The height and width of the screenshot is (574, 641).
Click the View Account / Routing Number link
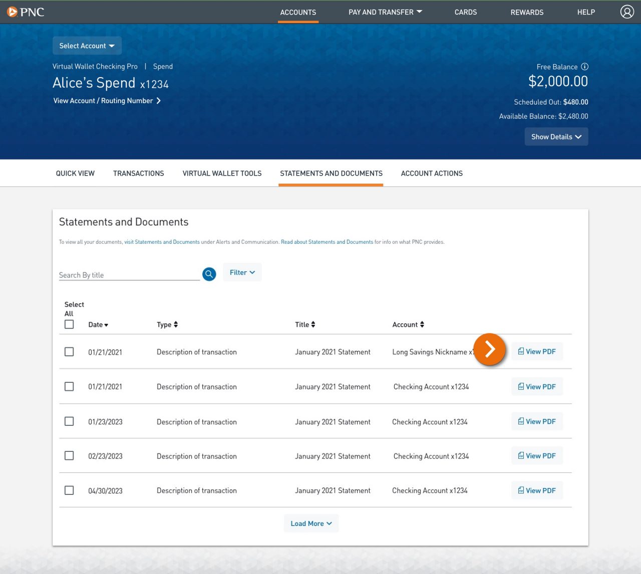coord(103,100)
